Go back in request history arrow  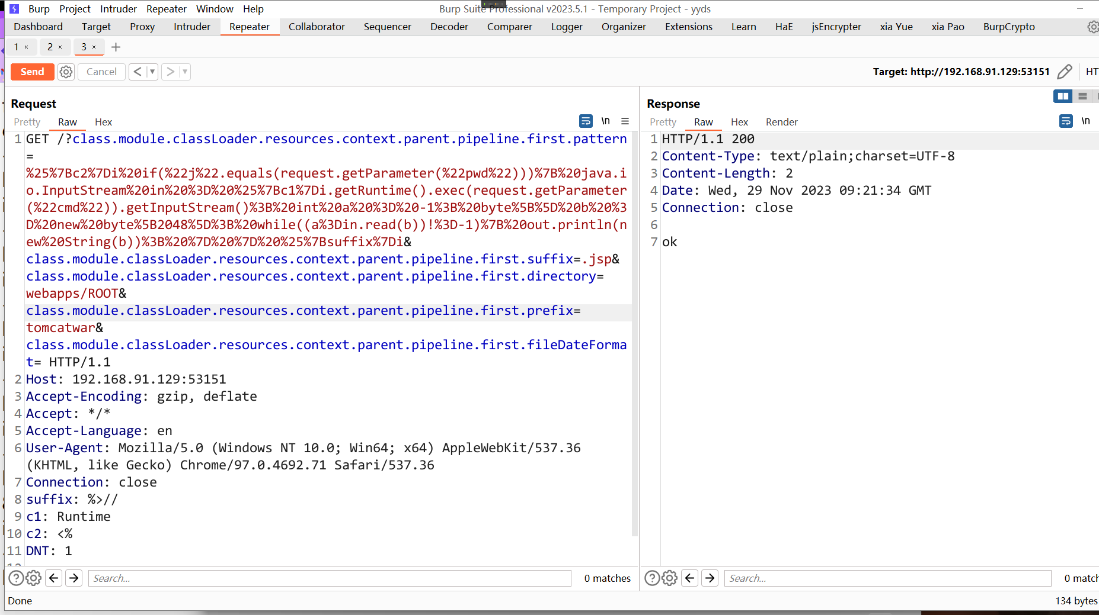click(138, 72)
